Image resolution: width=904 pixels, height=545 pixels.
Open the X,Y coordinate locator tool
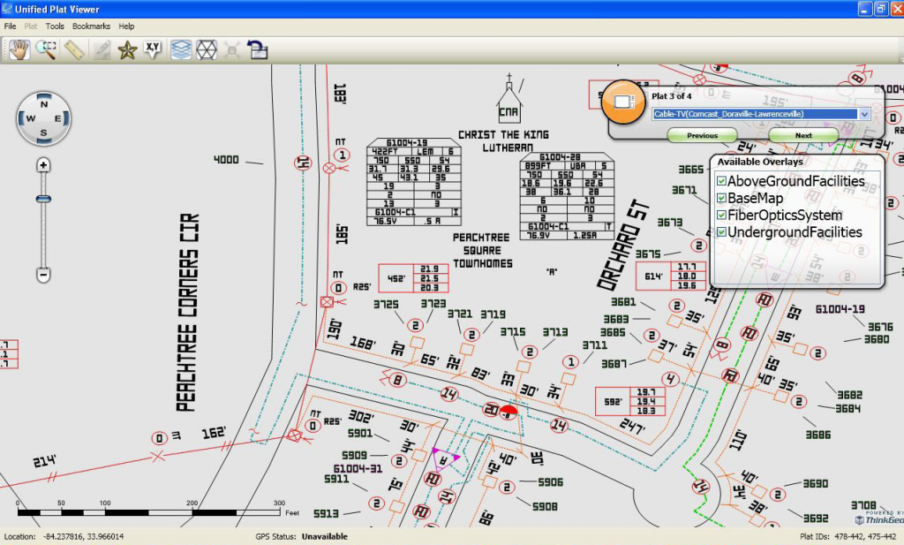tap(153, 50)
